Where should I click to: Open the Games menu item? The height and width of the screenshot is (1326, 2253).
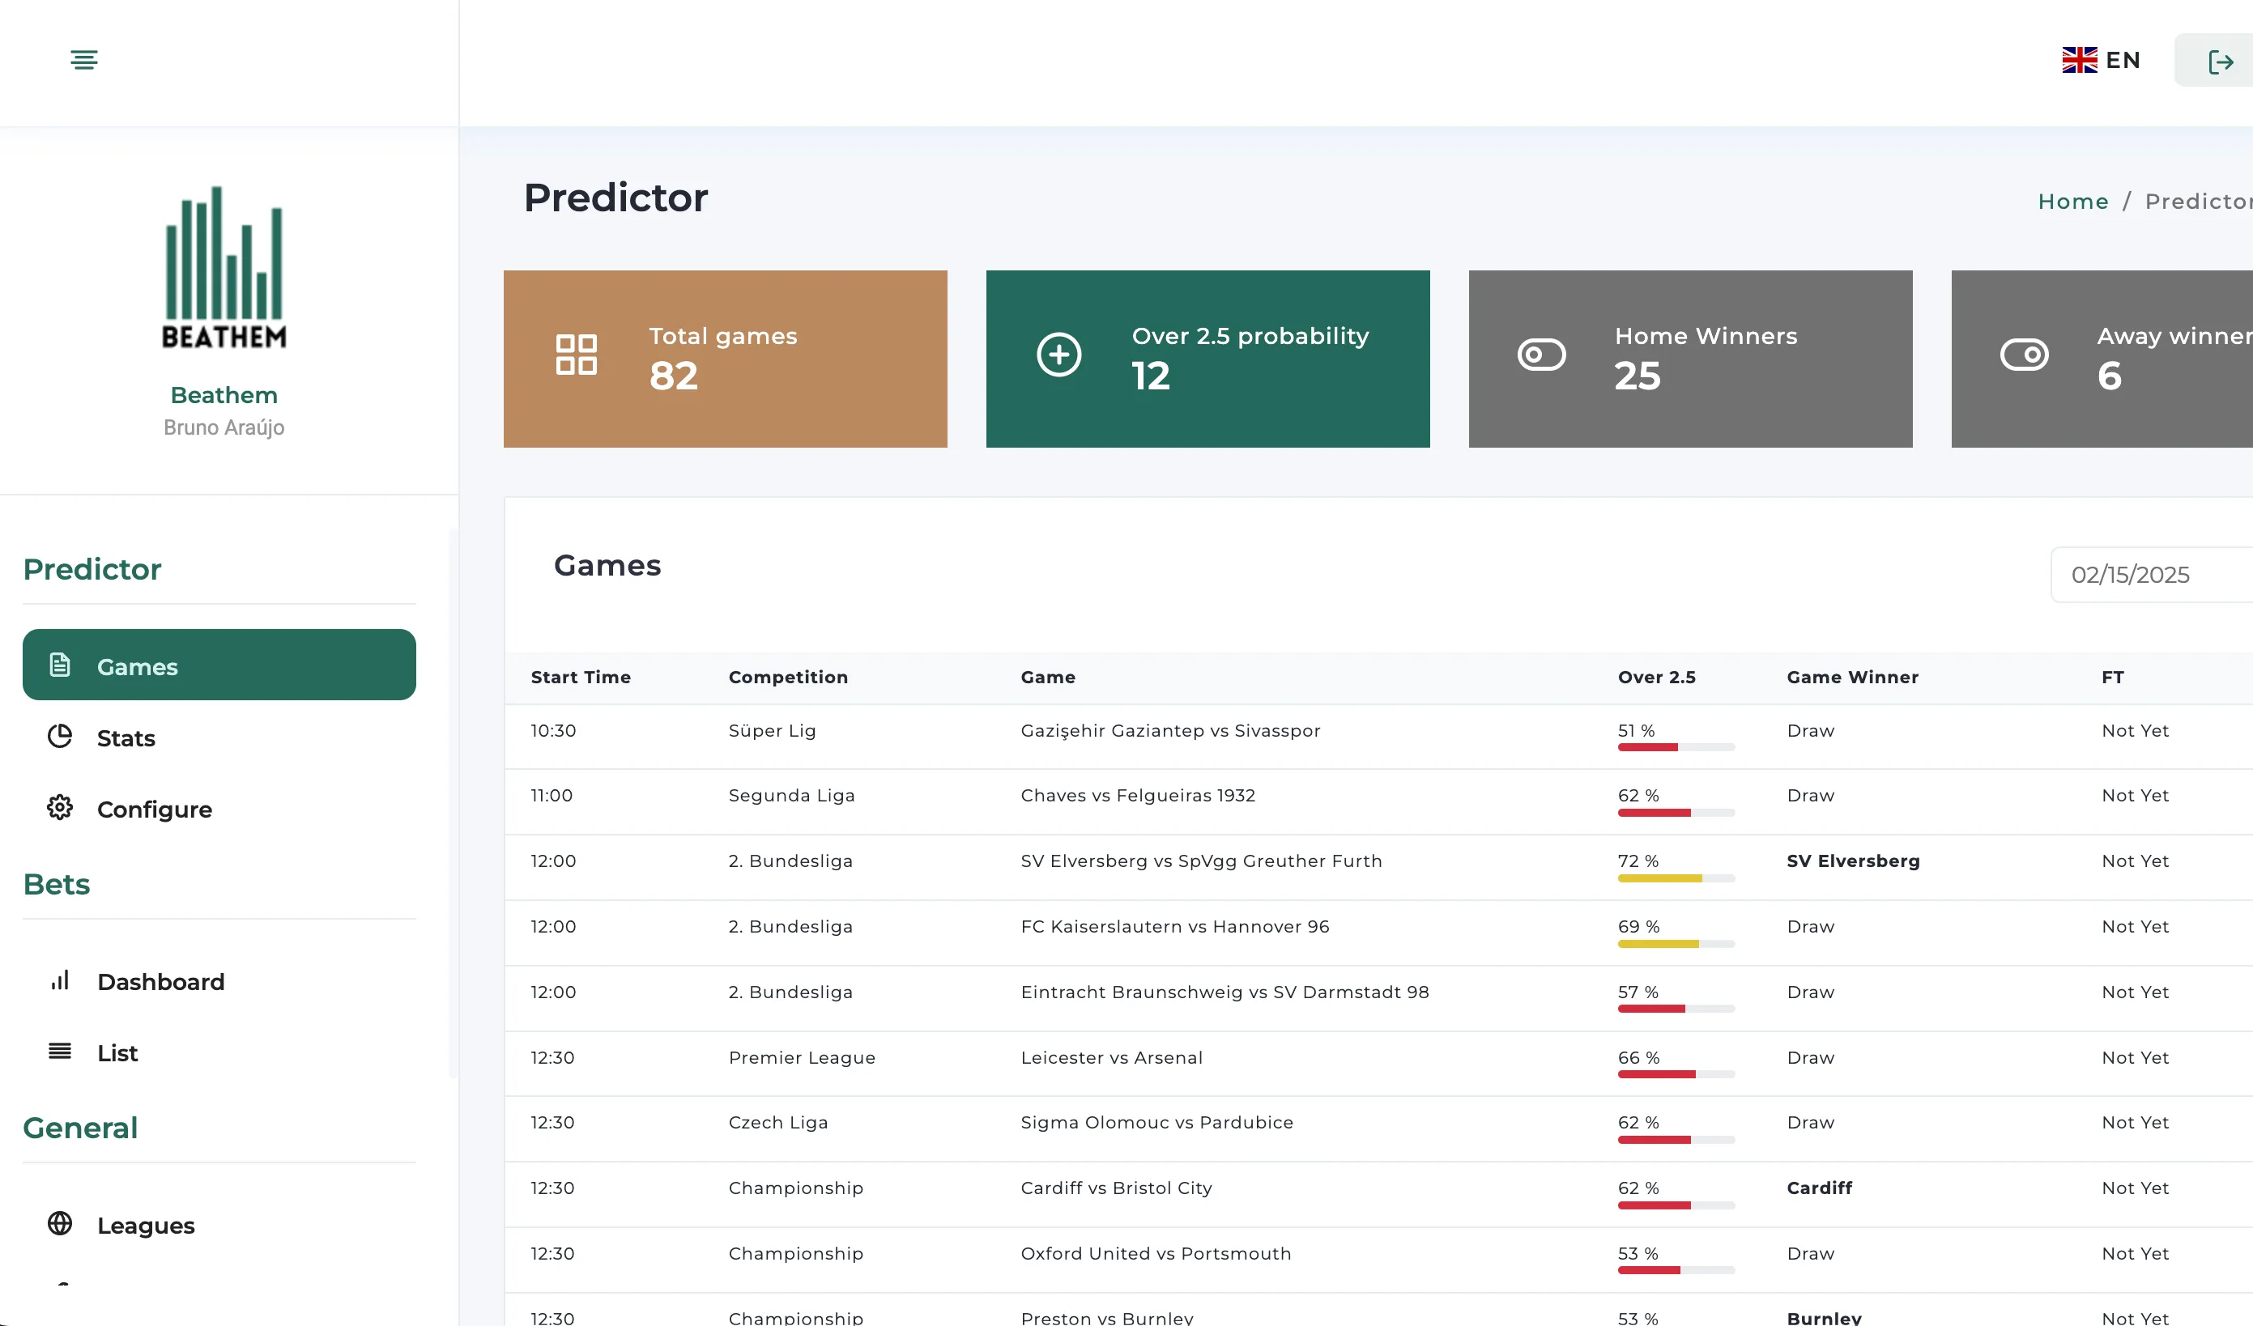click(x=219, y=665)
